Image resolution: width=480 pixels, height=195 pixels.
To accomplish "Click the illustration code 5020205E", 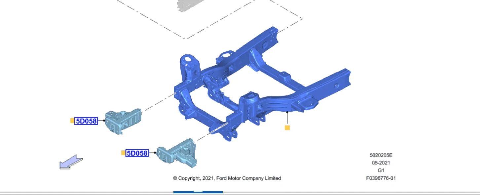I will (x=381, y=155).
